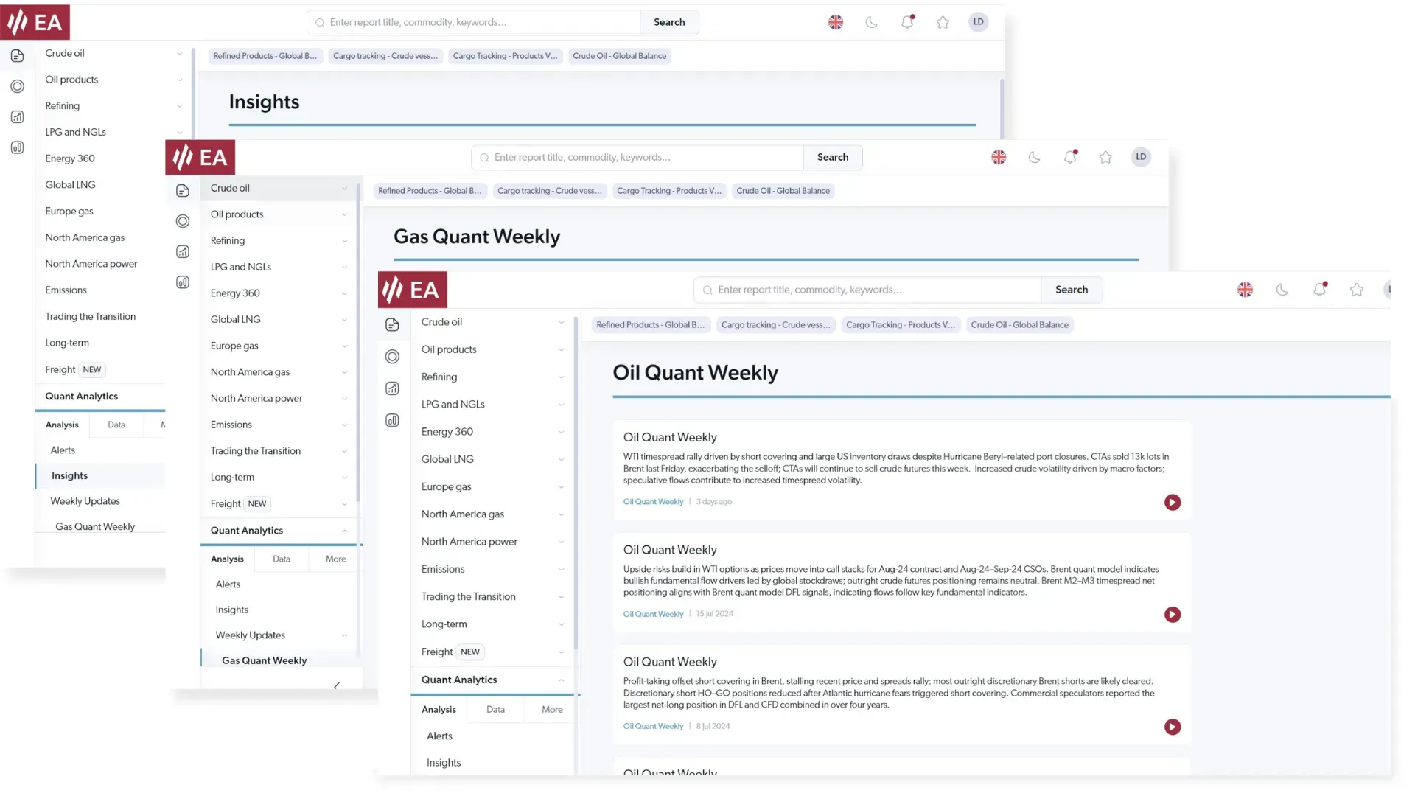The height and width of the screenshot is (796, 1415).
Task: Click the chart sidebar icon in the Oil Quant Weekly window
Action: pyautogui.click(x=392, y=388)
